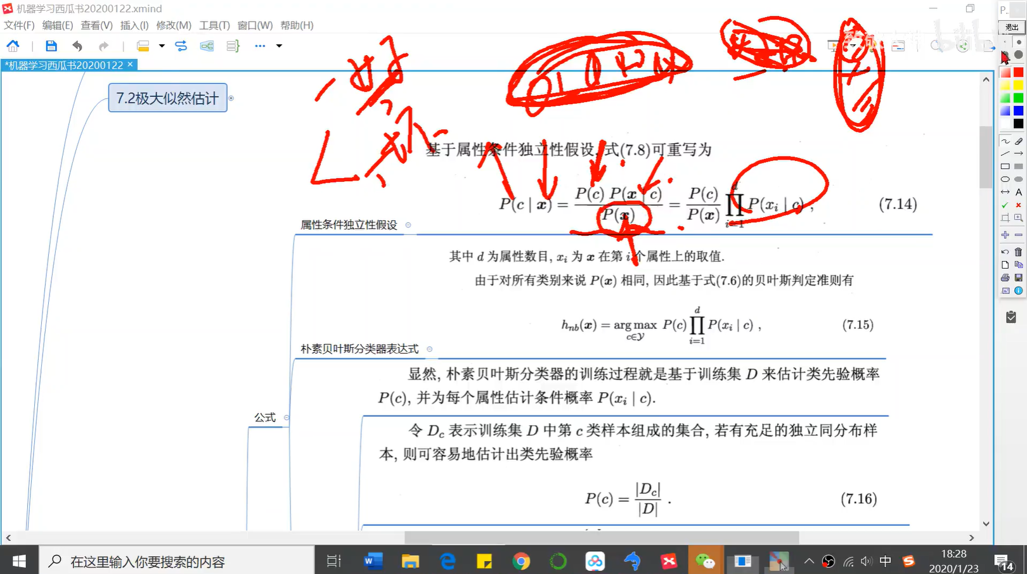Go to the XMind home screen icon
The height and width of the screenshot is (574, 1027).
pyautogui.click(x=13, y=46)
